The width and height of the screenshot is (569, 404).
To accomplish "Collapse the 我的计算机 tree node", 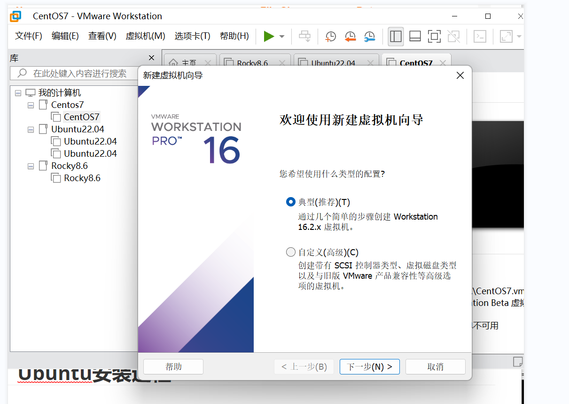I will point(18,93).
